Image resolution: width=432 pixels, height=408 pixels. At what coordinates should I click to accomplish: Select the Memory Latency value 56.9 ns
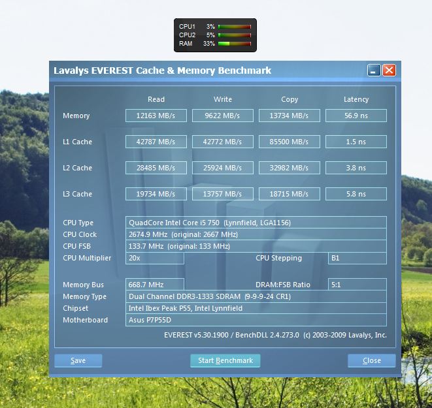[356, 116]
